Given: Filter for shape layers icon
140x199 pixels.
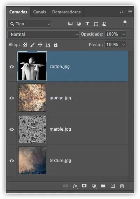Looking at the screenshot, I should pos(96,24).
